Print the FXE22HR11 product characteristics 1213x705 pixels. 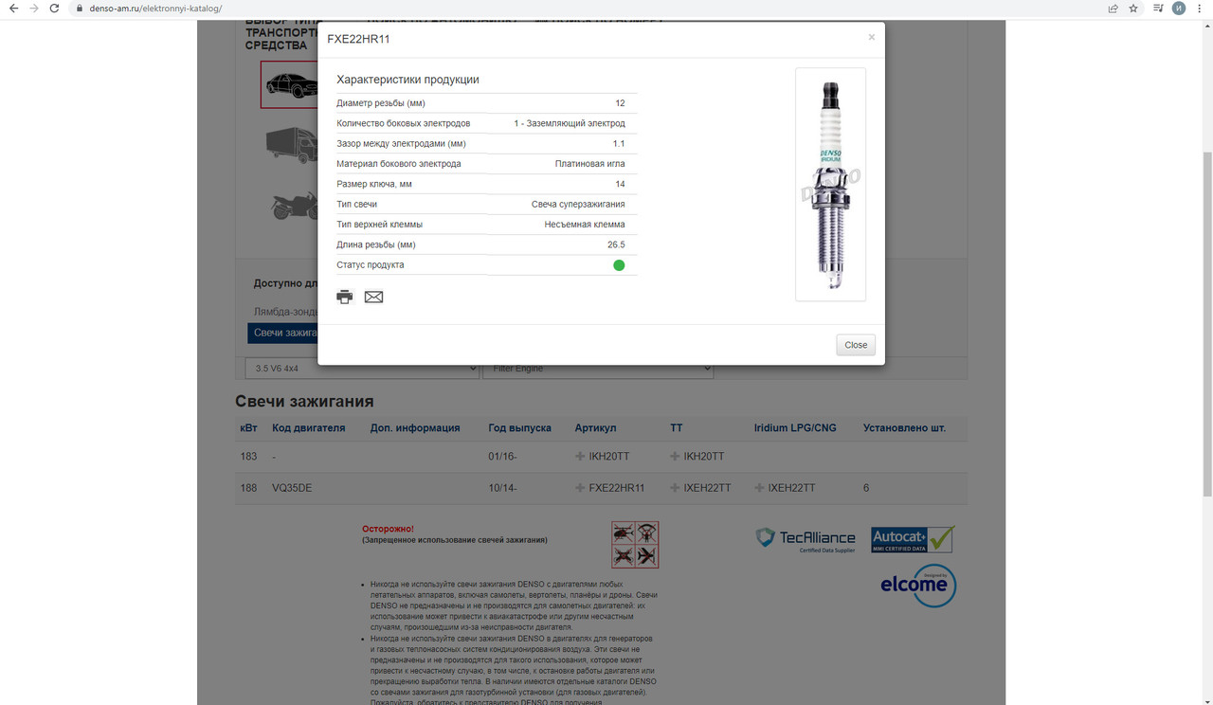[x=345, y=297]
